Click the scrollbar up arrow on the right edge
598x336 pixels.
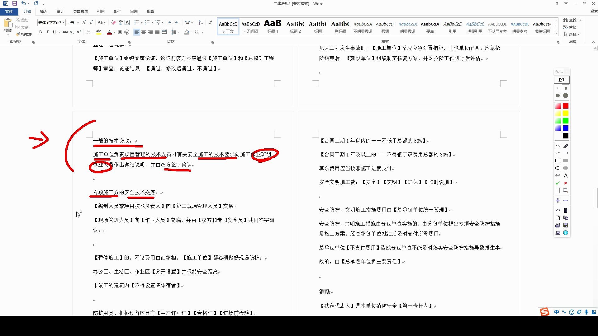coord(595,48)
